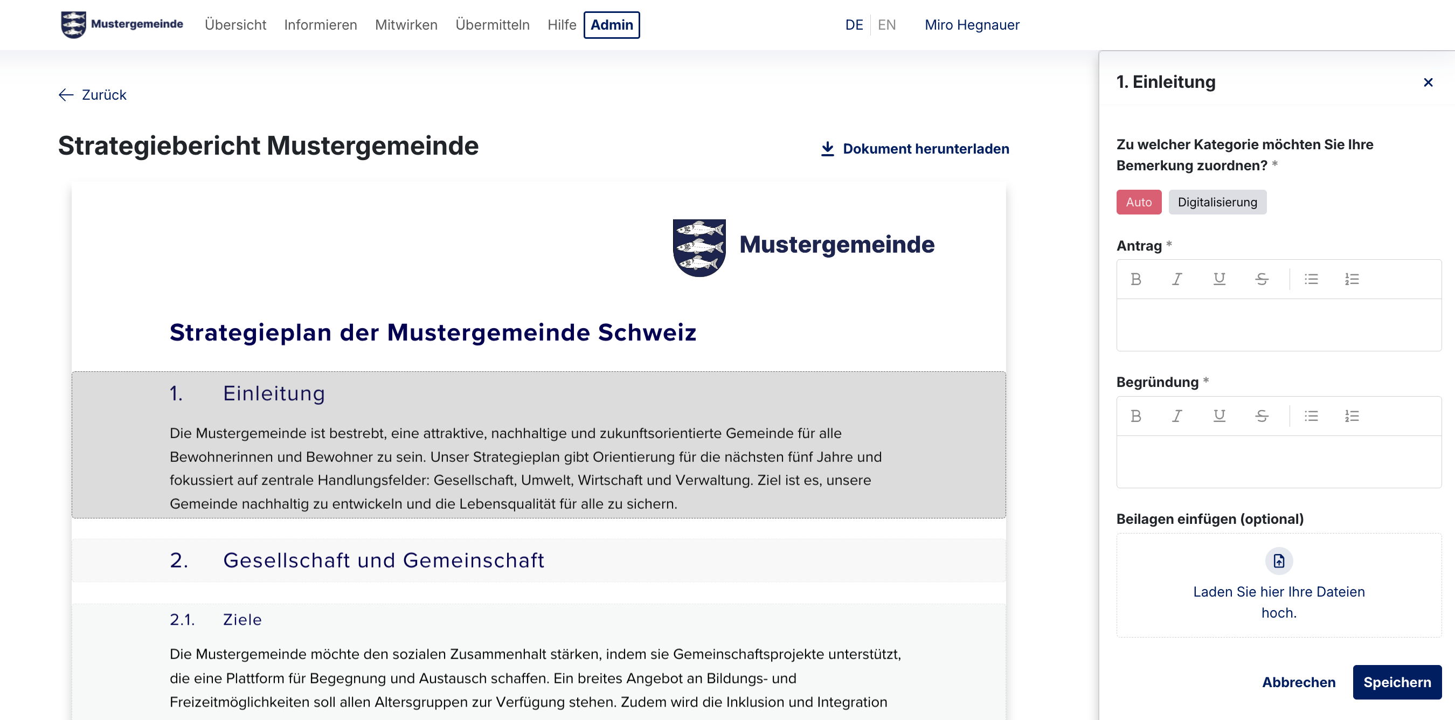Screen dimensions: 1455x720
Task: Open Miro Hegnauer user menu
Action: tap(972, 25)
